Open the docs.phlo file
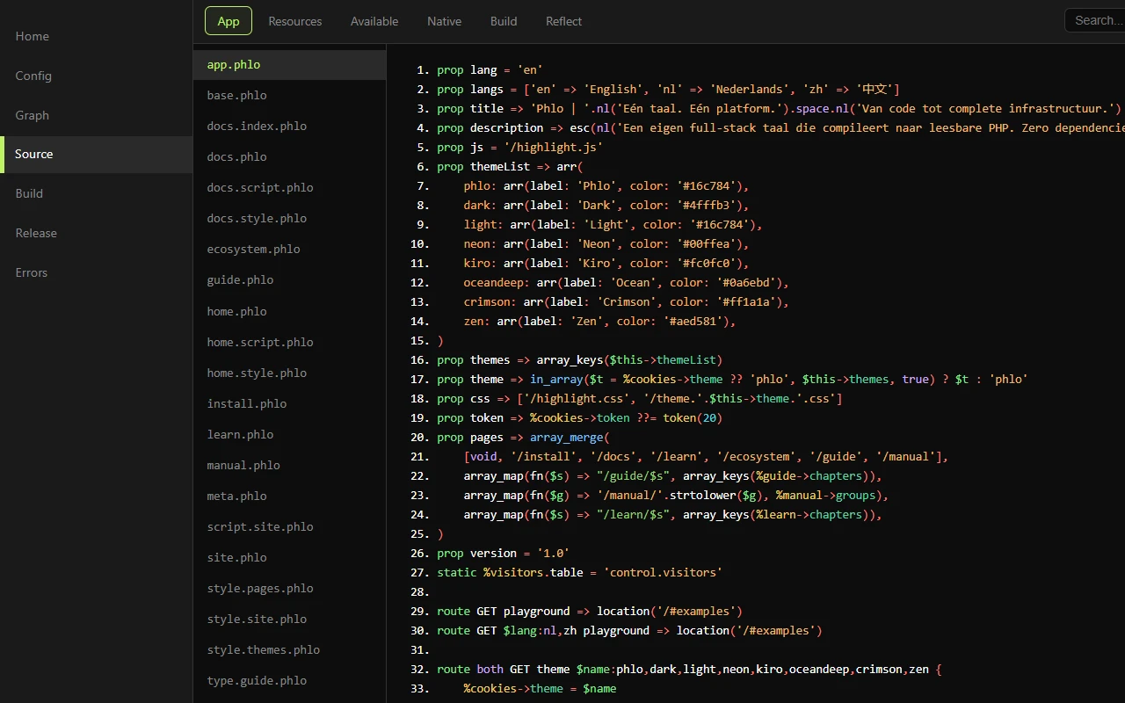Image resolution: width=1125 pixels, height=703 pixels. tap(289, 157)
